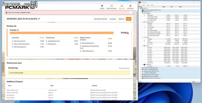This screenshot has width=202, height=103.
Task: Click the View Result Online button
Action: [100, 19]
